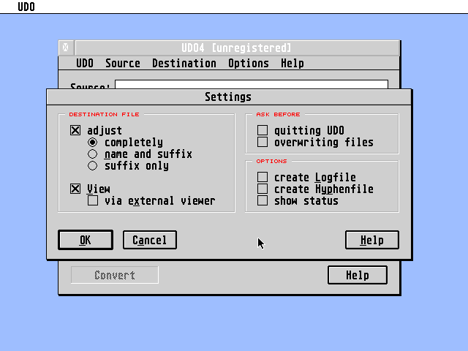Click the UDO4 [unregistered] title bar
The width and height of the screenshot is (468, 351).
click(237, 48)
